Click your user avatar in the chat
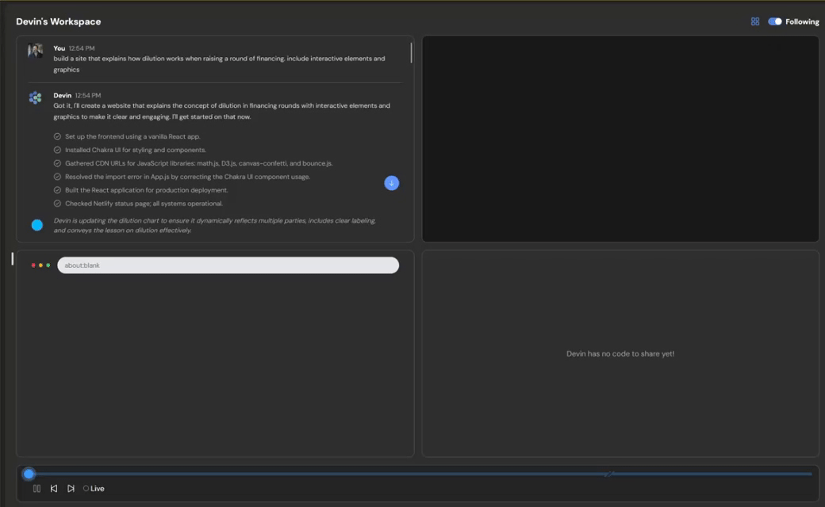This screenshot has height=507, width=825. coord(36,51)
